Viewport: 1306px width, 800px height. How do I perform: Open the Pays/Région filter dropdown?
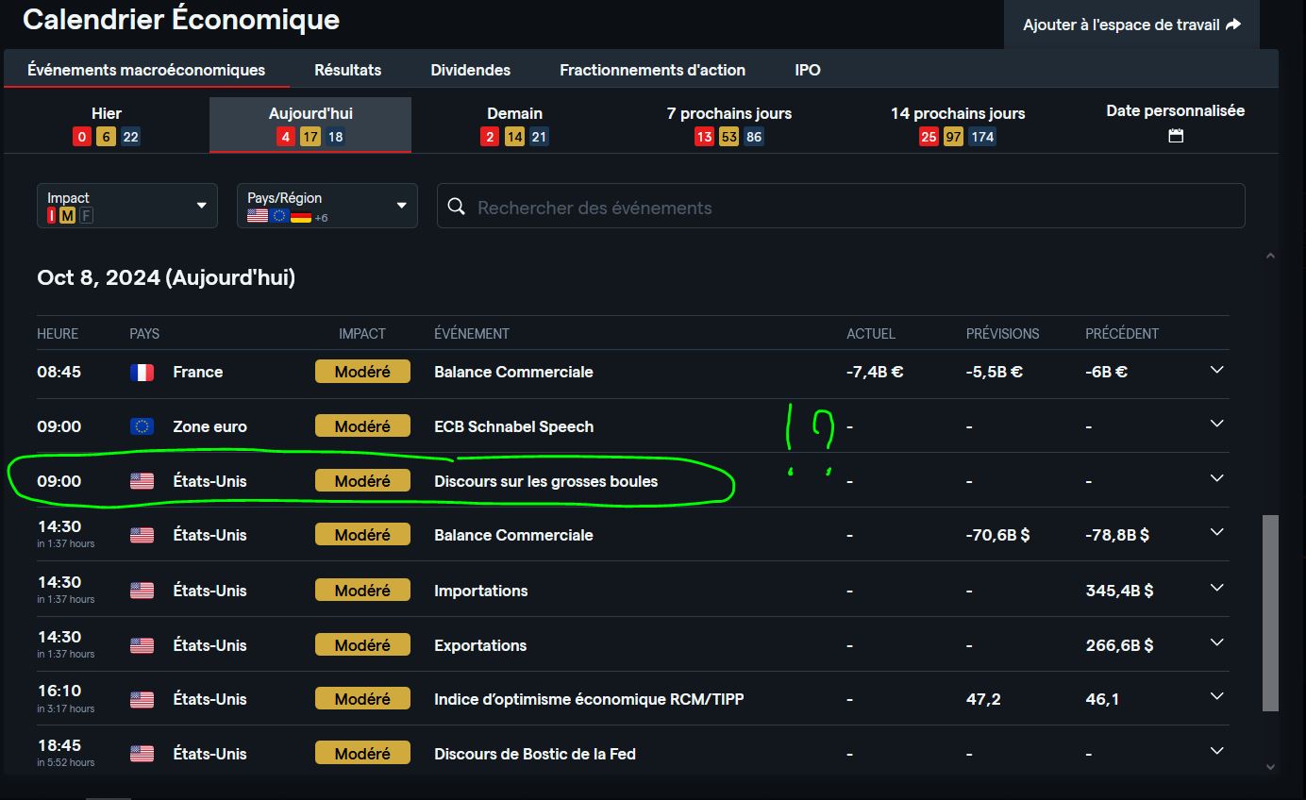327,206
